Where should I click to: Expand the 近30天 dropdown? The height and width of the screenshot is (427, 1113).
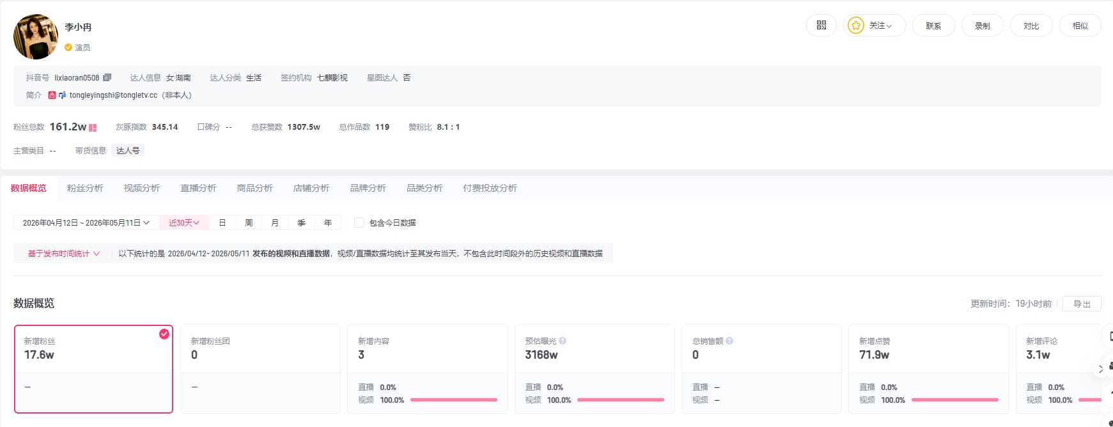click(x=184, y=222)
